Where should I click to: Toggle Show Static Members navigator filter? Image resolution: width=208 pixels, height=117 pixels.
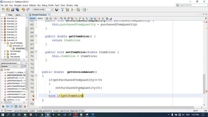click(x=12, y=106)
